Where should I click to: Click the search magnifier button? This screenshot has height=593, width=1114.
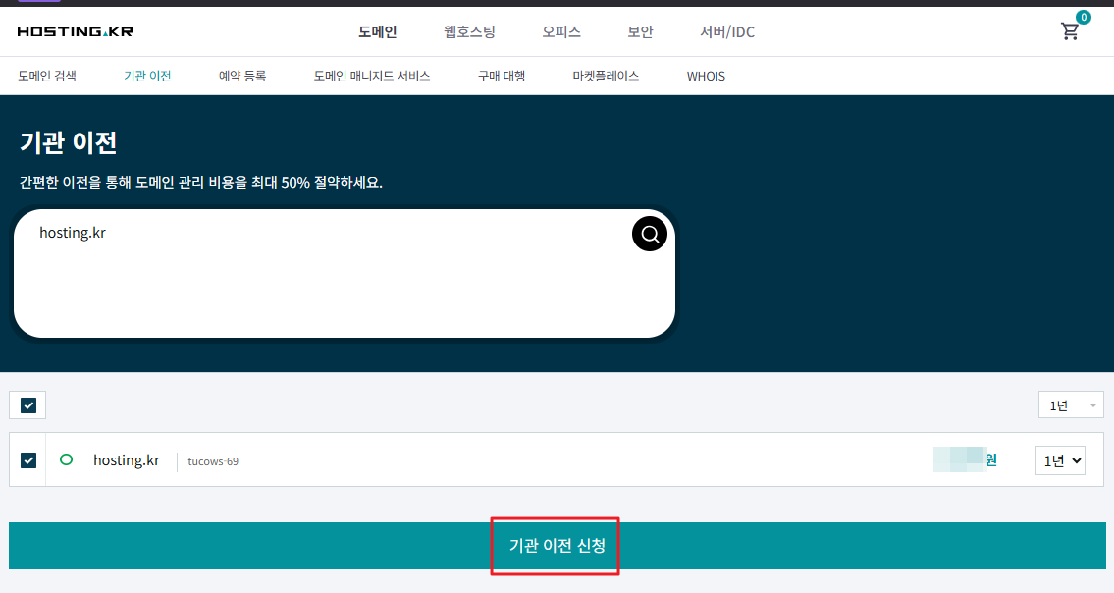pyautogui.click(x=649, y=234)
